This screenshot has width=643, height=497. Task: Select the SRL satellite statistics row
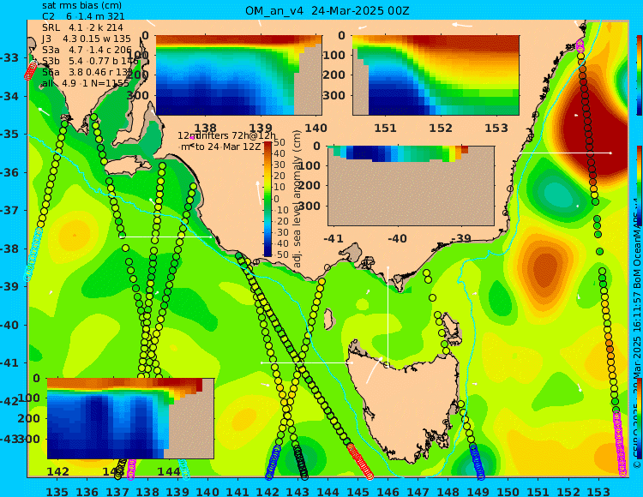click(x=82, y=27)
